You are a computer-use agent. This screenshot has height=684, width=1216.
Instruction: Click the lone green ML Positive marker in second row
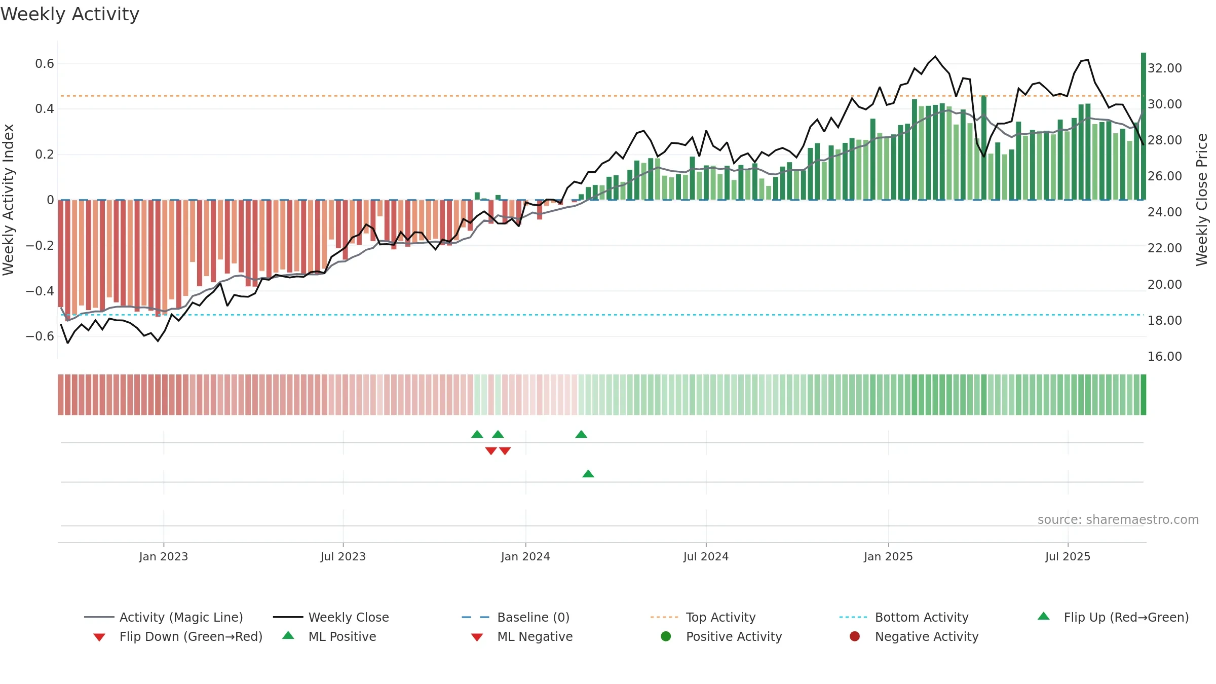(588, 474)
